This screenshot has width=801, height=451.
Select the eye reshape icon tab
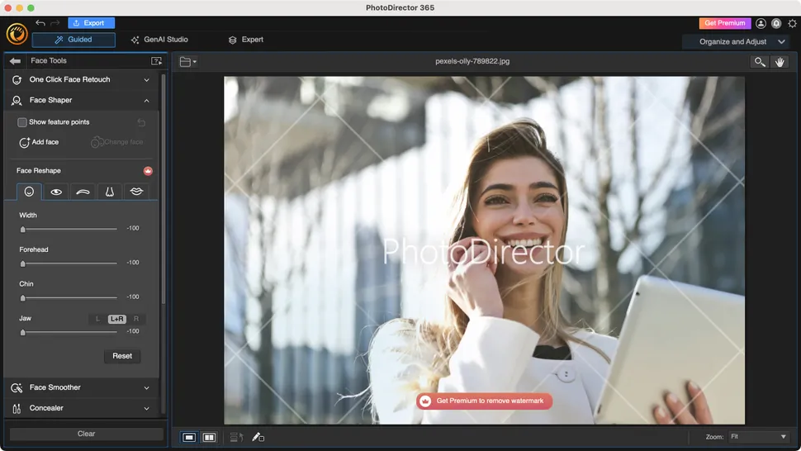56,192
